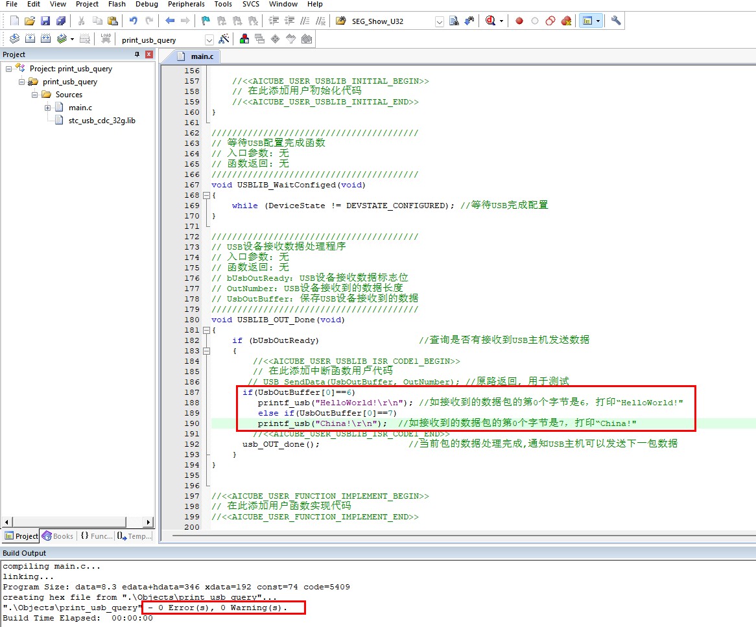The image size is (756, 627).
Task: Toggle the window layout view button
Action: [587, 21]
